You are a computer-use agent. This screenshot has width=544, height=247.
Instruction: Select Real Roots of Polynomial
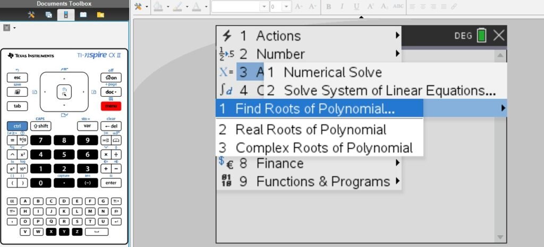(x=319, y=130)
